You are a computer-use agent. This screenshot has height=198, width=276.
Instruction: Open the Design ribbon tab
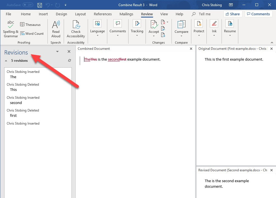[x=61, y=14]
